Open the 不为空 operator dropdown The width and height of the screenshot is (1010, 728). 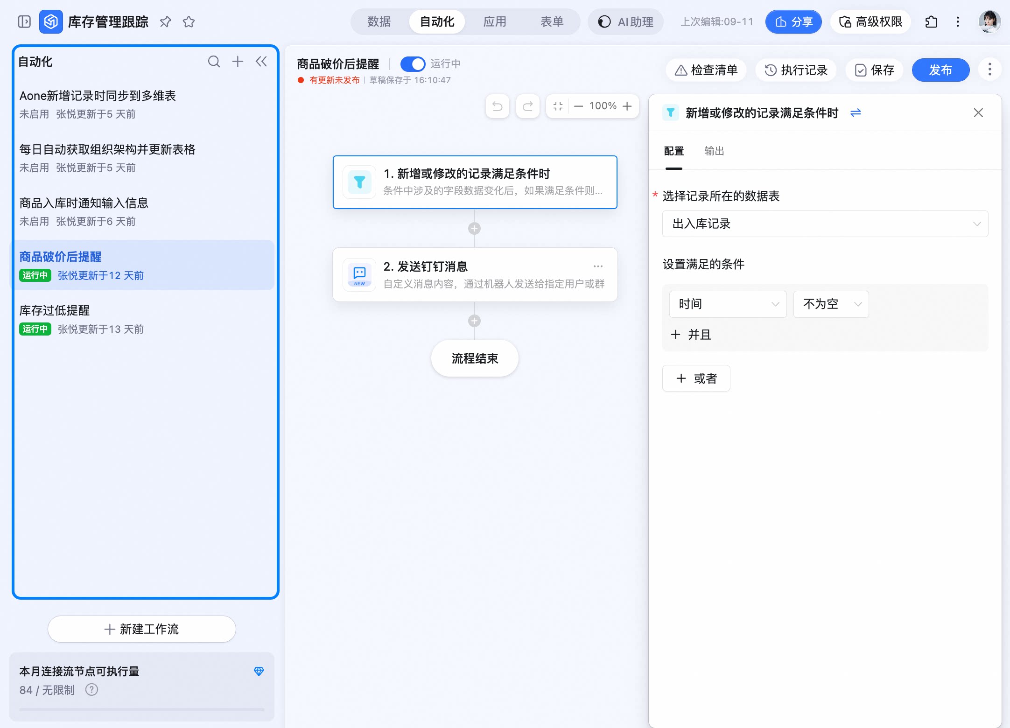pos(831,304)
